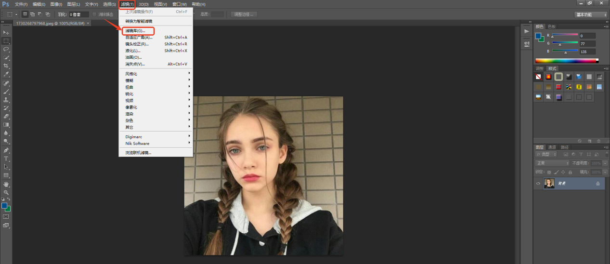Select the Lasso tool
This screenshot has width=610, height=264.
[x=6, y=49]
